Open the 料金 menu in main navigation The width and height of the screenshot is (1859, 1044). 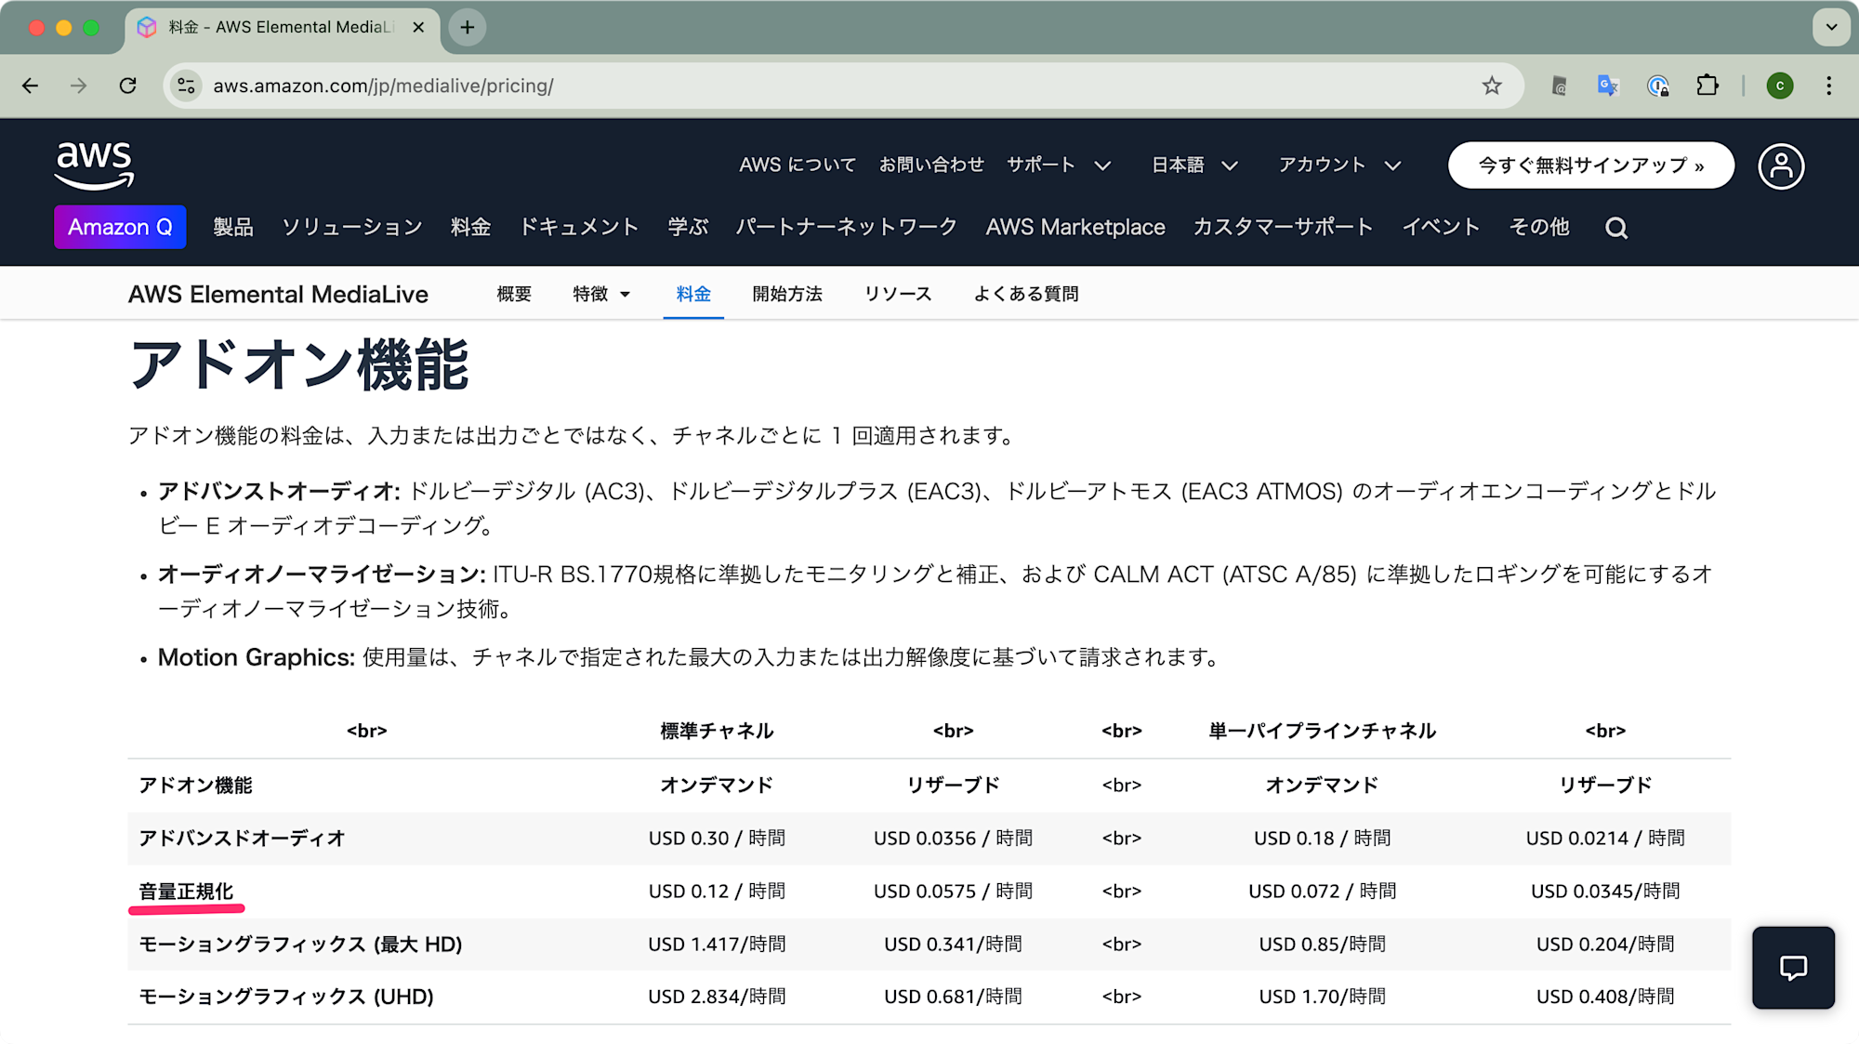470,227
